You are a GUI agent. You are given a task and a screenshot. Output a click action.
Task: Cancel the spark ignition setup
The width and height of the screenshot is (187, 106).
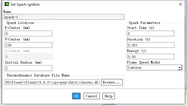pyautogui.click(x=92, y=96)
